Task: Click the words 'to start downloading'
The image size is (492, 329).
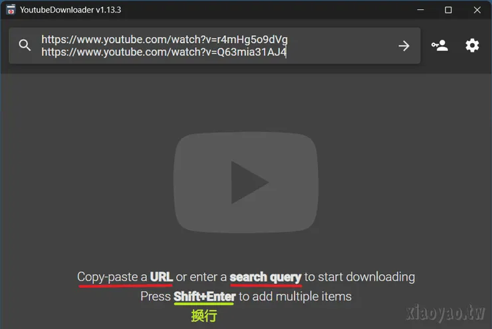Action: click(360, 277)
